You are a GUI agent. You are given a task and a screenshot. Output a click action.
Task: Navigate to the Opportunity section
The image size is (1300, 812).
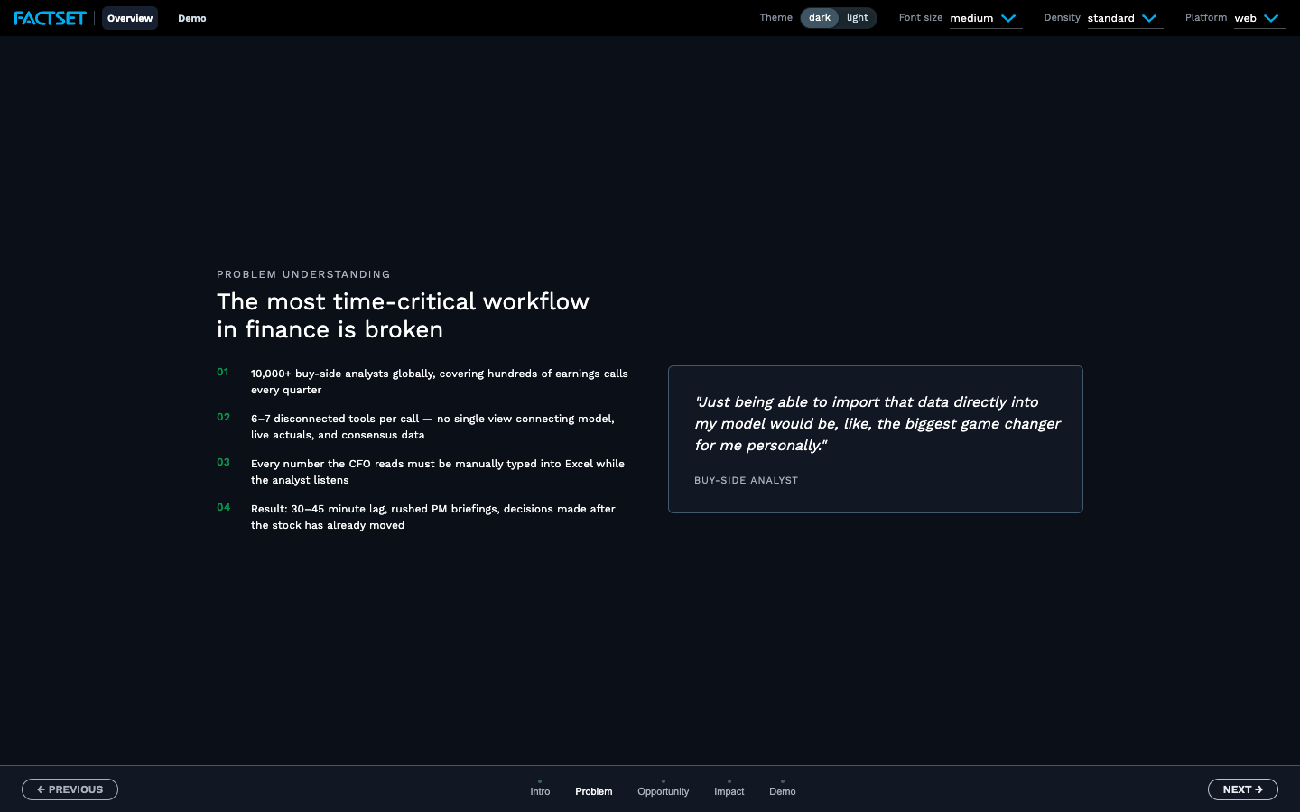point(664,789)
